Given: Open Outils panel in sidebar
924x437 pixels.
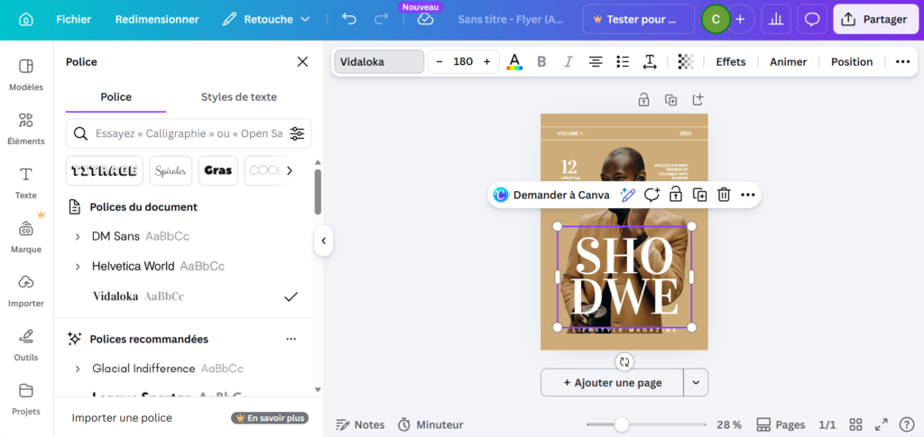Looking at the screenshot, I should point(26,345).
